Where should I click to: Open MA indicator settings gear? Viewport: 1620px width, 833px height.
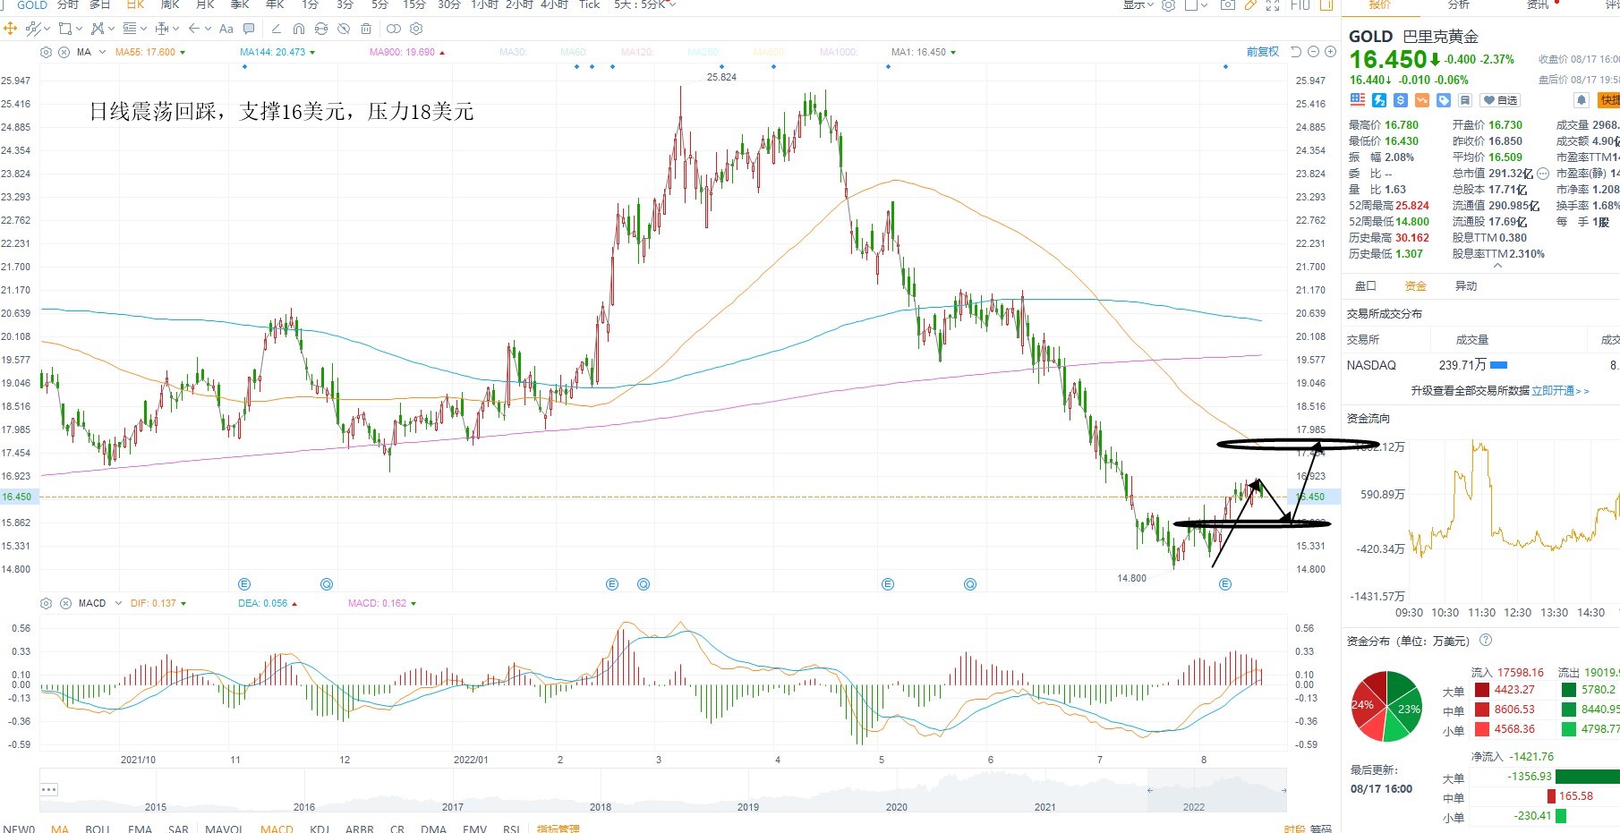47,52
